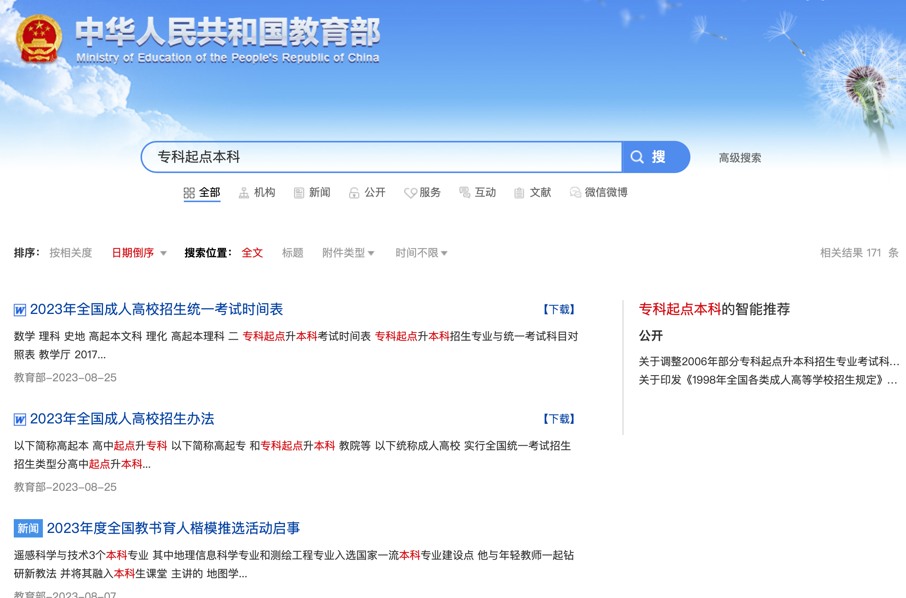This screenshot has height=598, width=906.
Task: Open the 文献 search category
Action: (534, 193)
